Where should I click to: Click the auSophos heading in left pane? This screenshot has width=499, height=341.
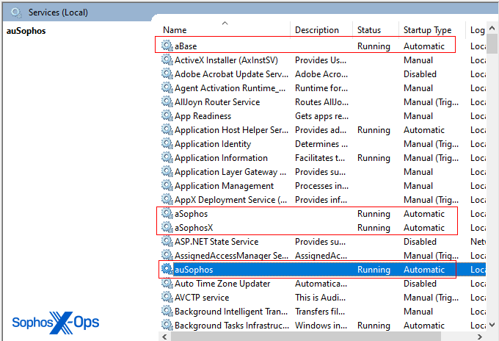pos(26,31)
